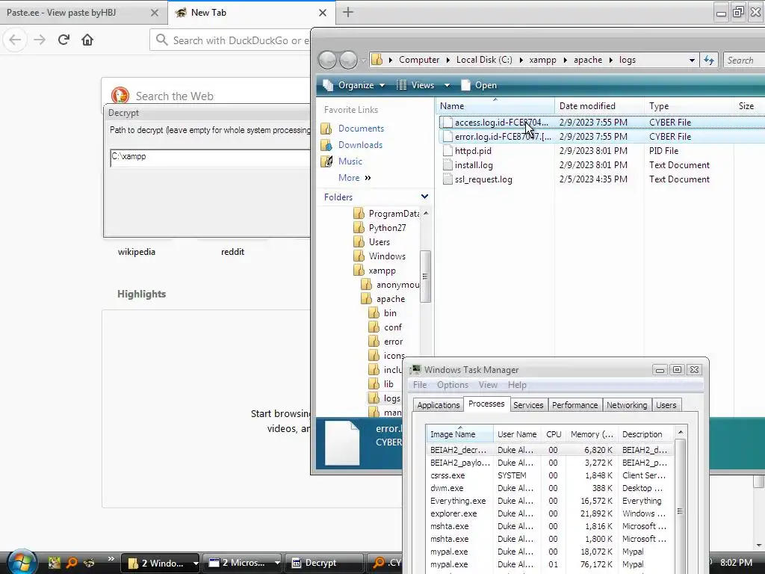Select Everything.exe process row

549,501
